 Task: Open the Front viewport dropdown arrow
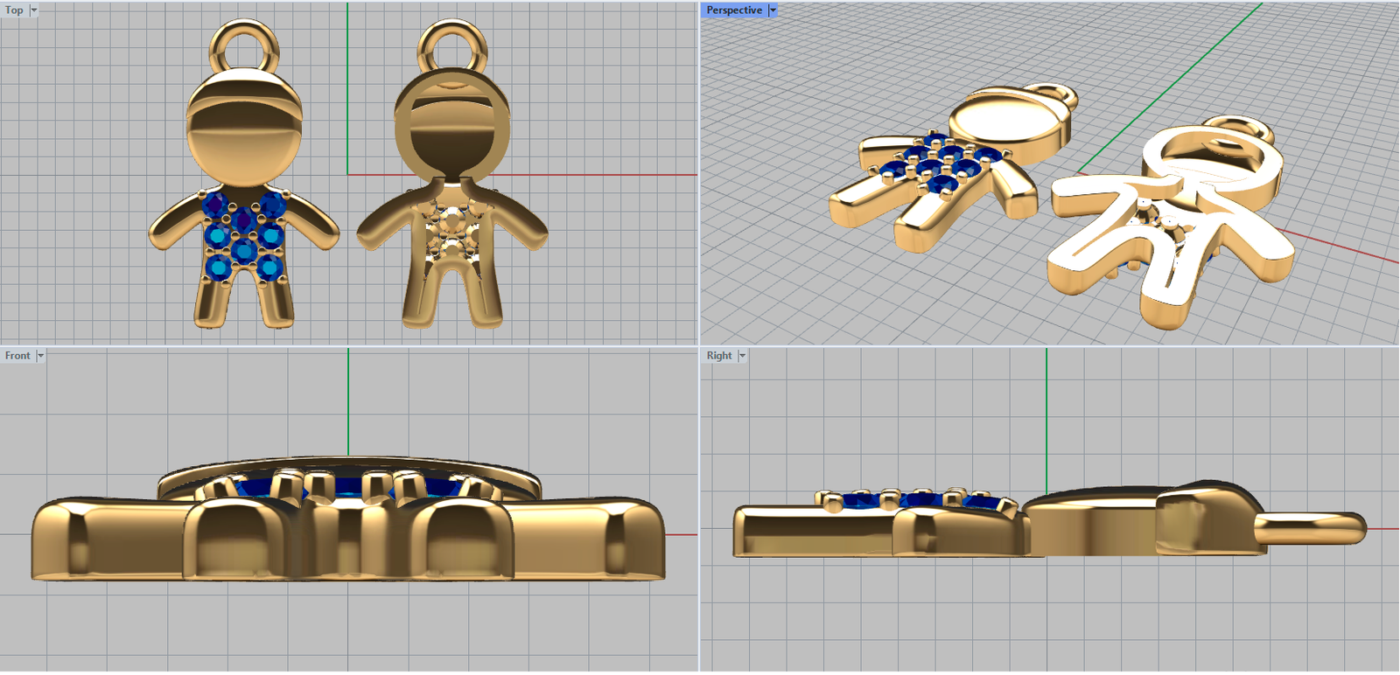(x=40, y=356)
